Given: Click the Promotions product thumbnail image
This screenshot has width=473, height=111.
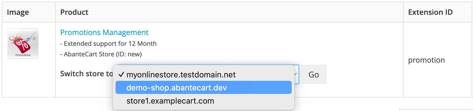Looking at the screenshot, I should click(x=23, y=43).
